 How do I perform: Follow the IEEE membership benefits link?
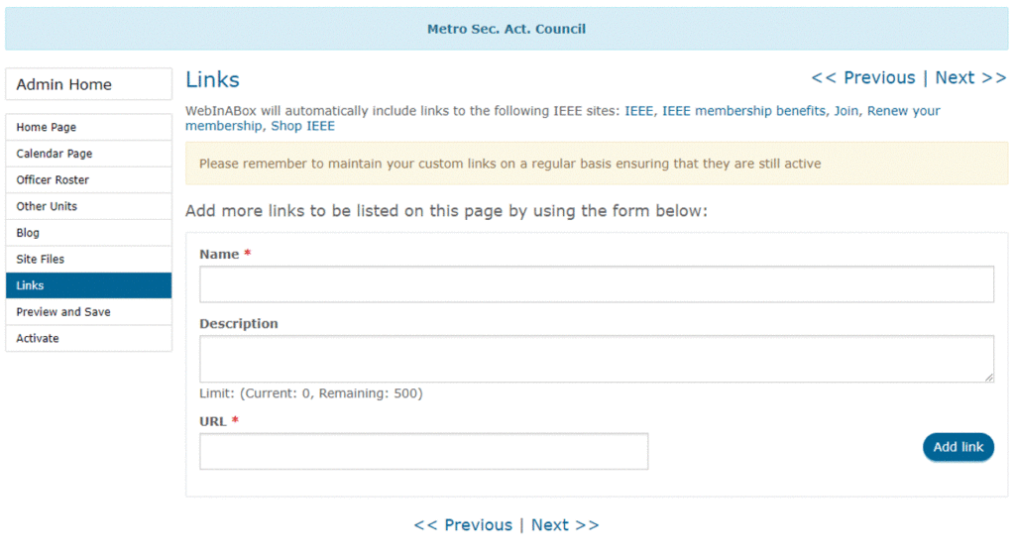pyautogui.click(x=743, y=111)
